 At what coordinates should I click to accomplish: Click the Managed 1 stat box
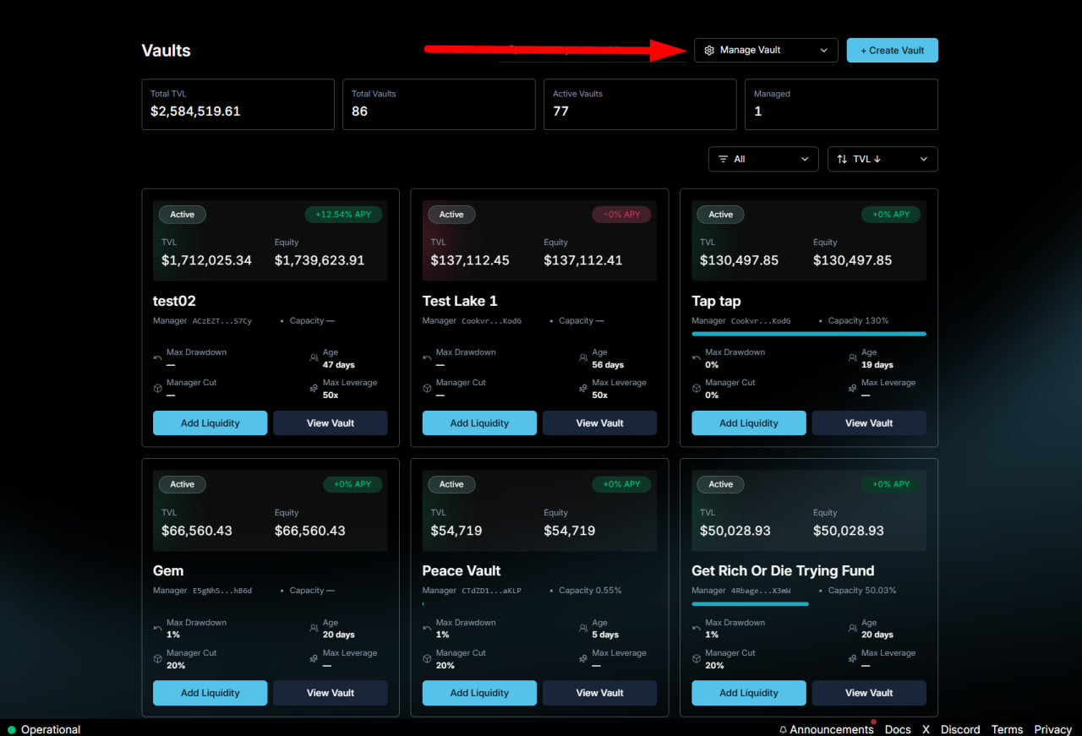point(841,105)
